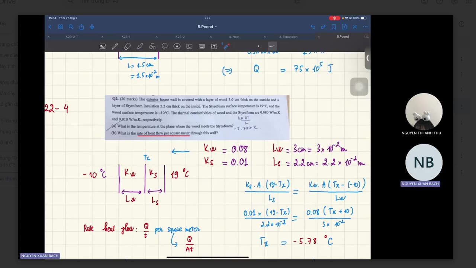Viewport: 476px width, 268px height.
Task: Close the K23-2 tab
Action: [x=157, y=37]
